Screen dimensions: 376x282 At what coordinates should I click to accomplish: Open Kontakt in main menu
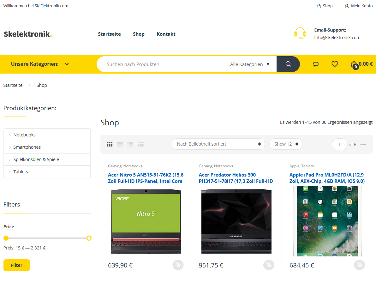tap(166, 34)
